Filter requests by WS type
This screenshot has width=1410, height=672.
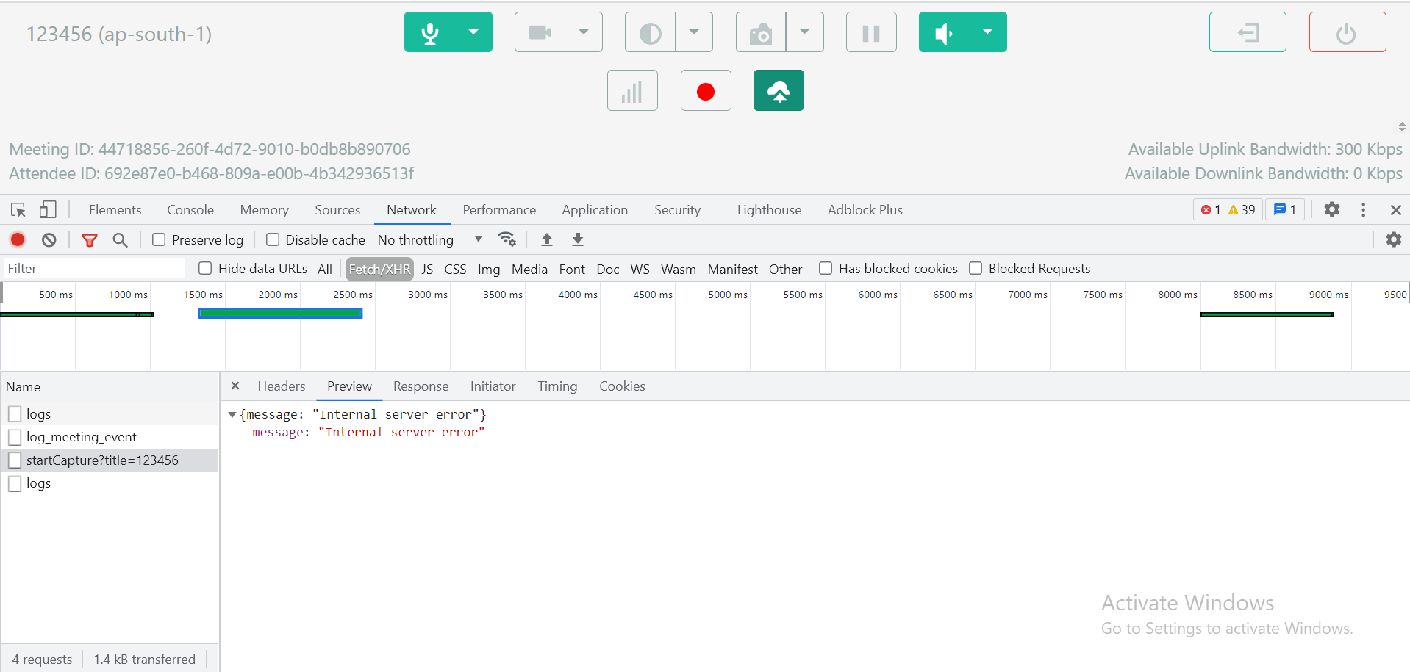point(640,269)
